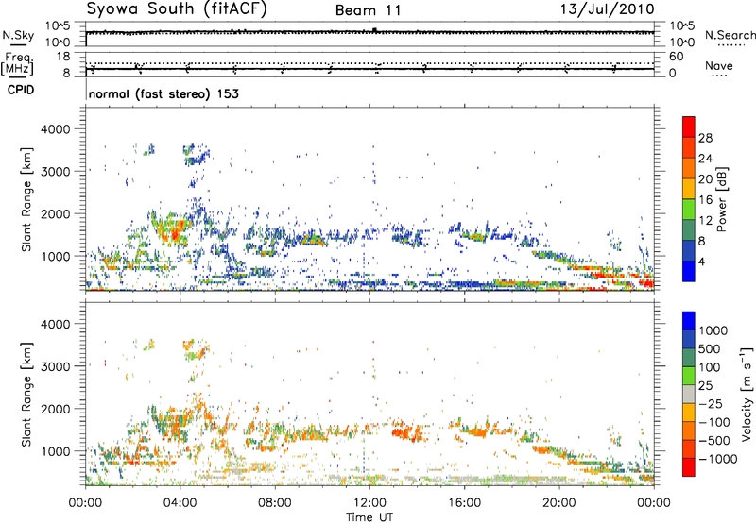Click the 'CPID' row label
The image size is (756, 523).
pyautogui.click(x=21, y=90)
